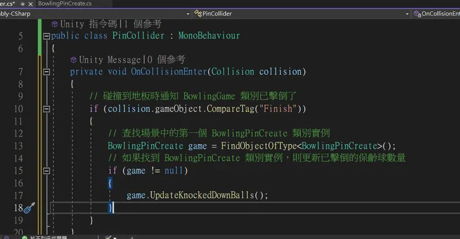Click the class icon beside PinCollider in navigation bar
This screenshot has height=239, width=460.
[198, 14]
